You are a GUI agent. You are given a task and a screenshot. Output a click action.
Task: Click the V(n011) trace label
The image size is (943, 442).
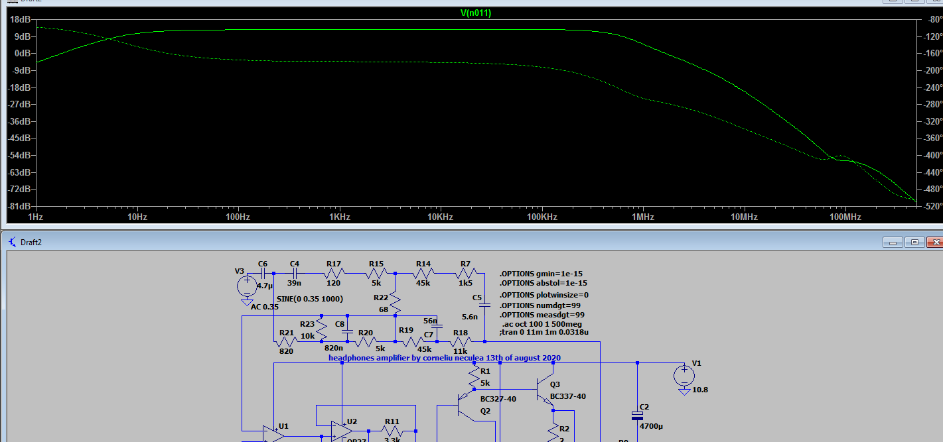click(476, 13)
